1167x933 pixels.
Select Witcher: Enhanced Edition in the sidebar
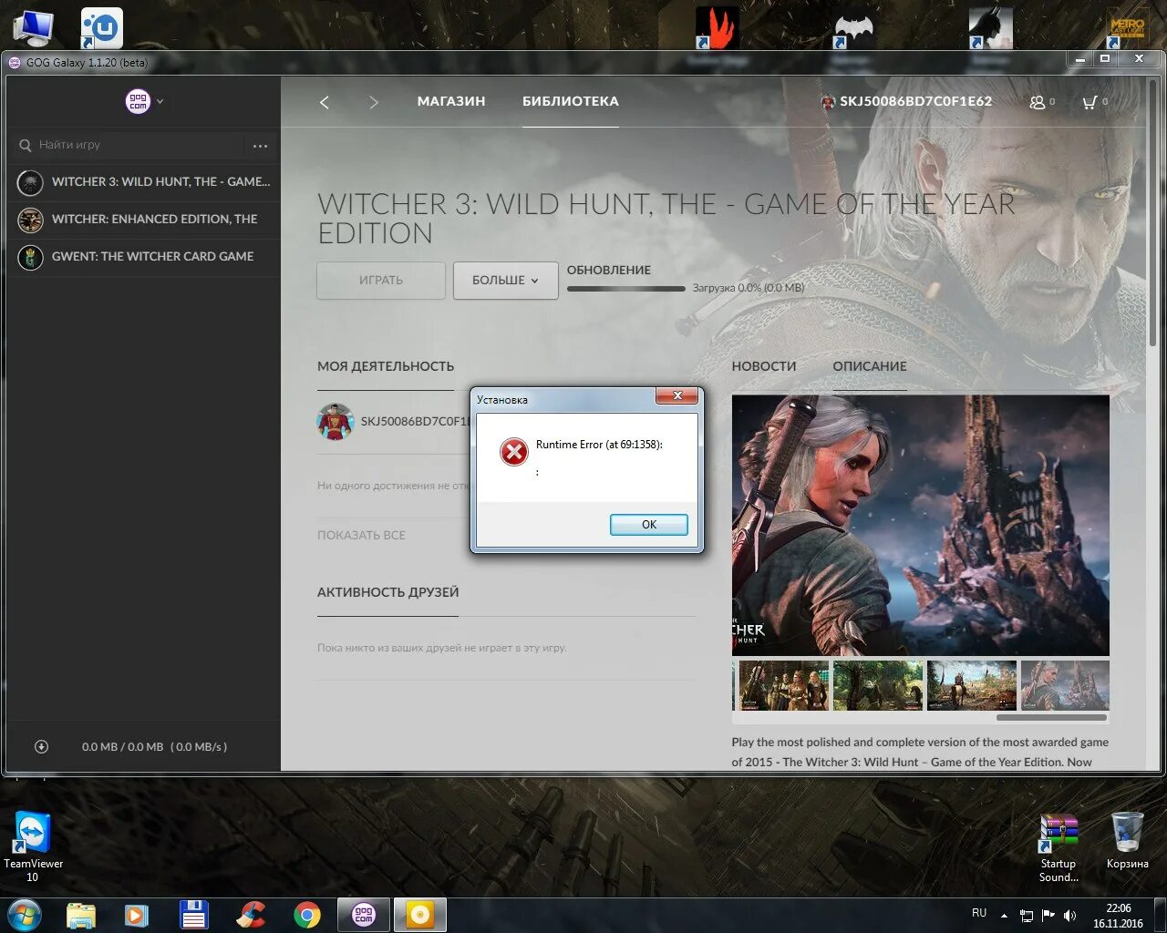tap(144, 220)
